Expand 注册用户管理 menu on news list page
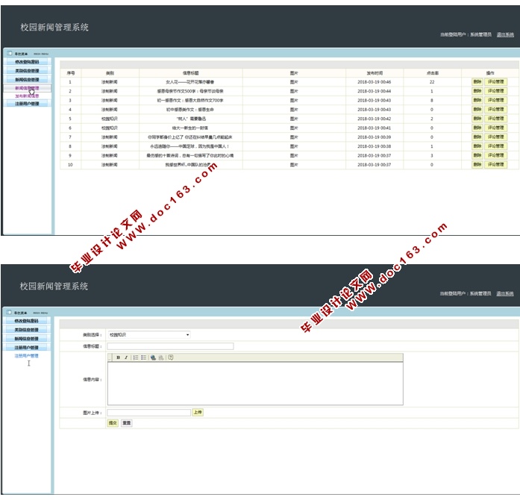 (27, 104)
